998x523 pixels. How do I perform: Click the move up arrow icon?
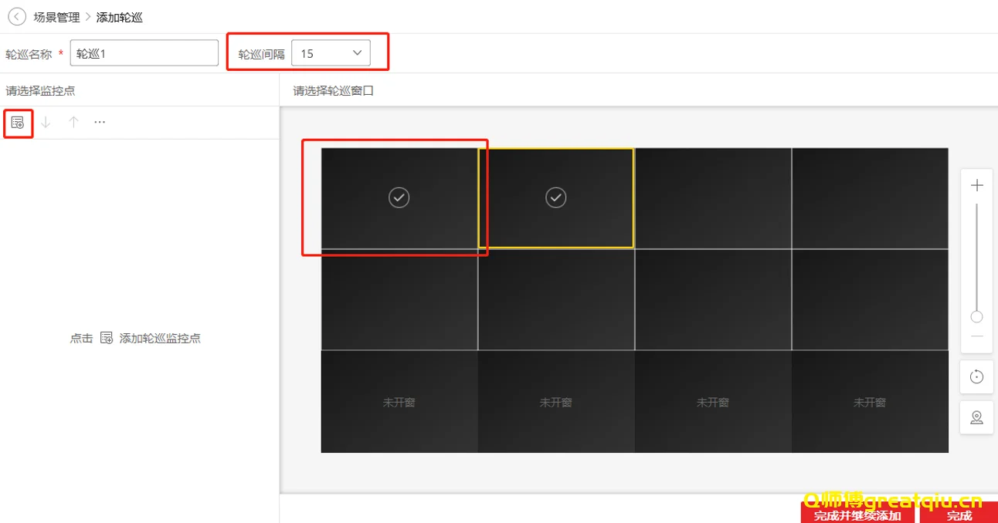click(73, 123)
